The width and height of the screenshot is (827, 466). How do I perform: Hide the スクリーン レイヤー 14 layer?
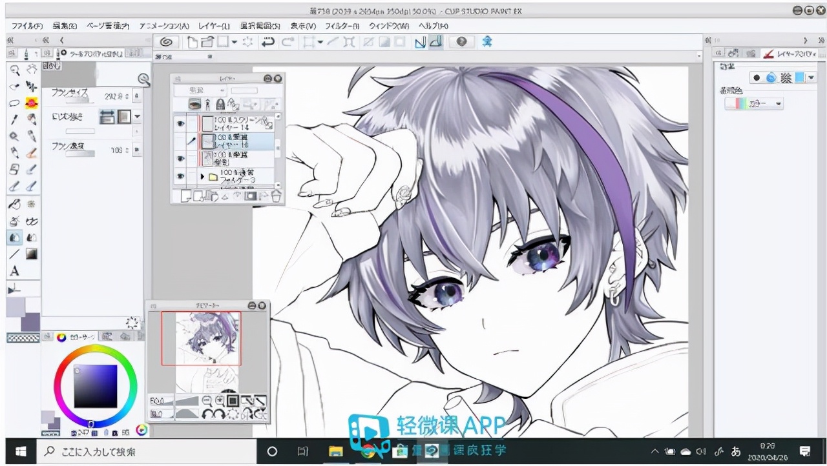click(181, 123)
